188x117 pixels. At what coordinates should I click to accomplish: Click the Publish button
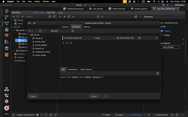[106, 115]
